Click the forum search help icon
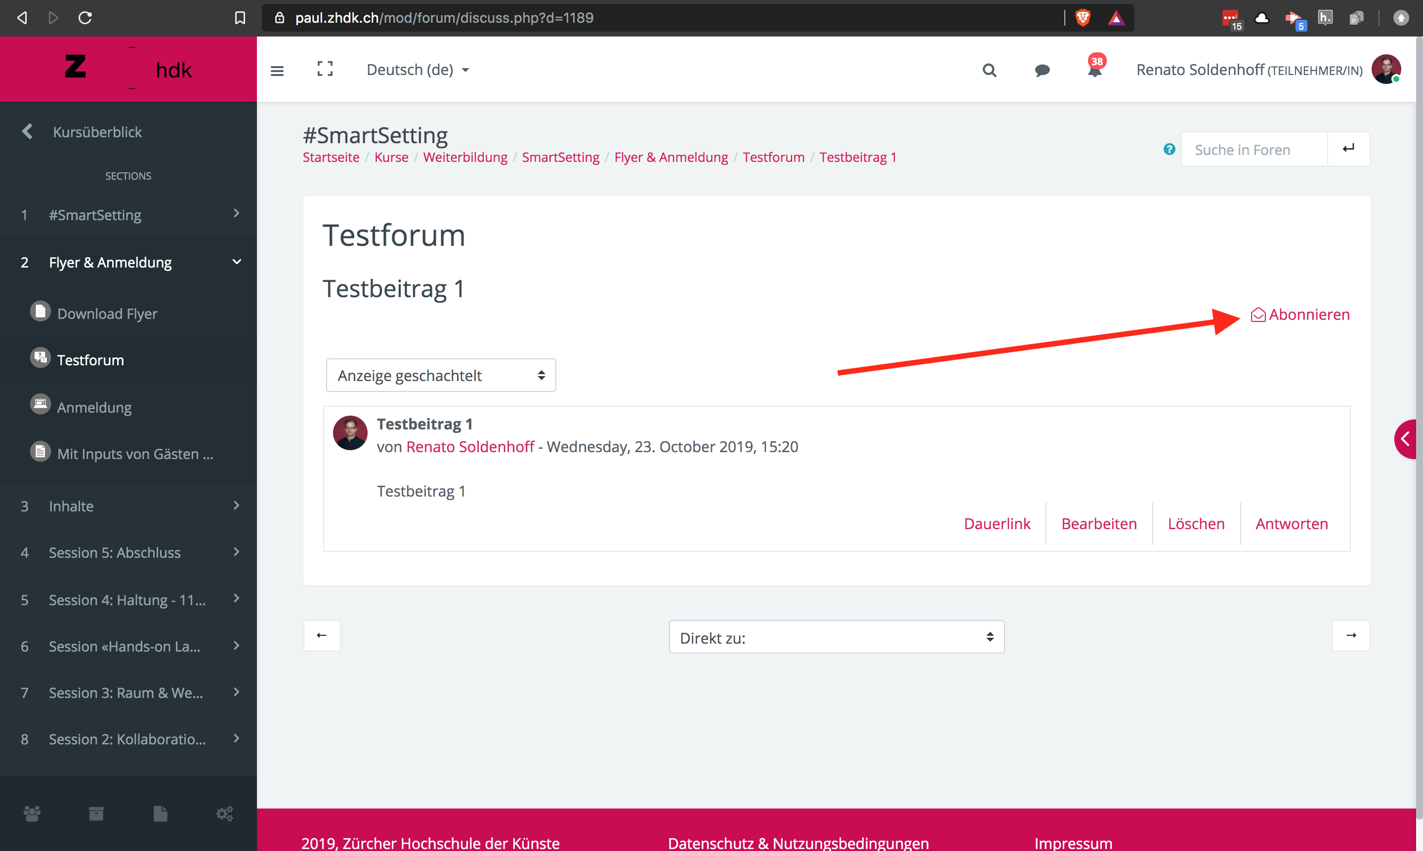 tap(1169, 150)
